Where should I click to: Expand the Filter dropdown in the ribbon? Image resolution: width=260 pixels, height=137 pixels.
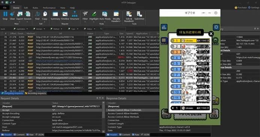85,22
